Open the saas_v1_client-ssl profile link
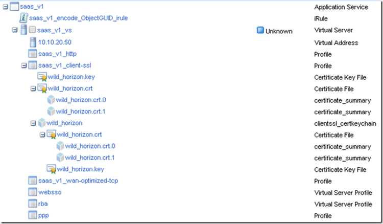Image resolution: width=383 pixels, height=224 pixels. coord(65,65)
